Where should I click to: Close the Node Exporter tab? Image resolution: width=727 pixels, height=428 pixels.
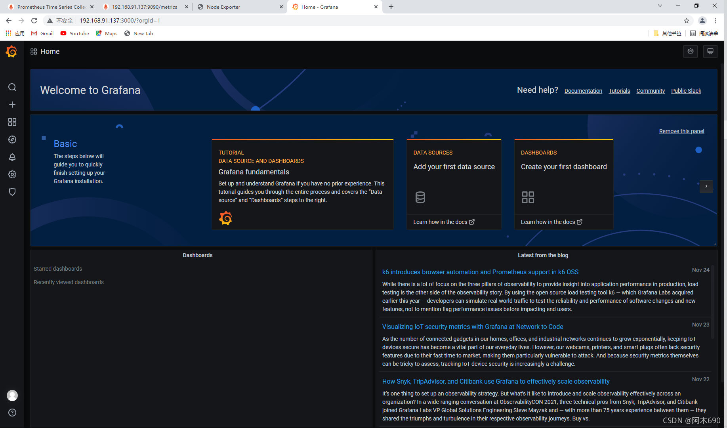[281, 7]
